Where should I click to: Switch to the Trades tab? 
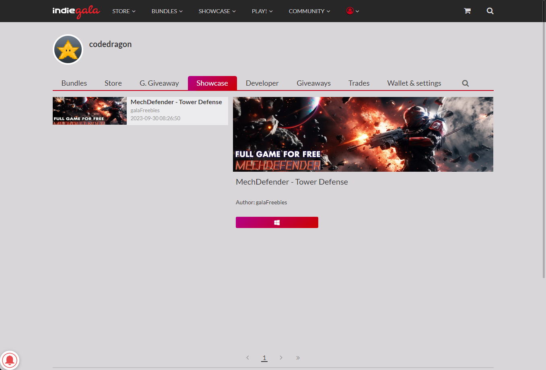(x=359, y=83)
